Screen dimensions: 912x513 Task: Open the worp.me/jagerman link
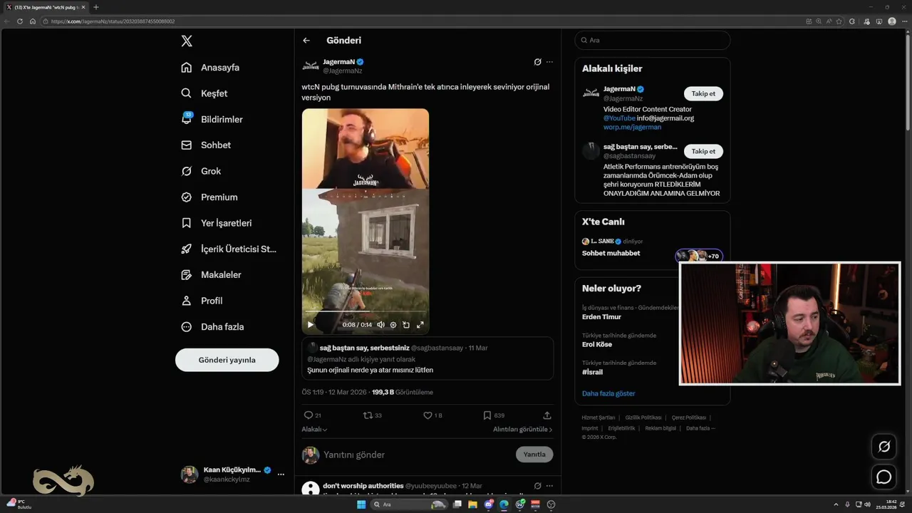click(632, 128)
